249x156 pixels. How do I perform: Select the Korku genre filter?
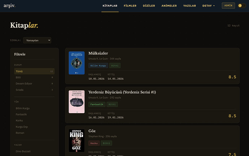(20, 120)
